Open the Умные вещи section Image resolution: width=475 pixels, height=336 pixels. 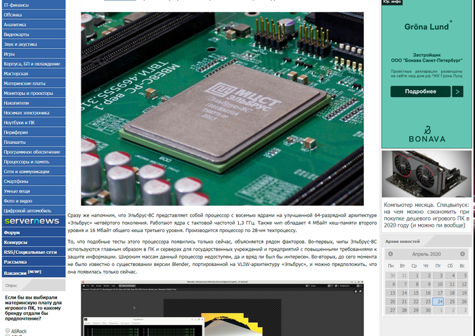pyautogui.click(x=34, y=191)
